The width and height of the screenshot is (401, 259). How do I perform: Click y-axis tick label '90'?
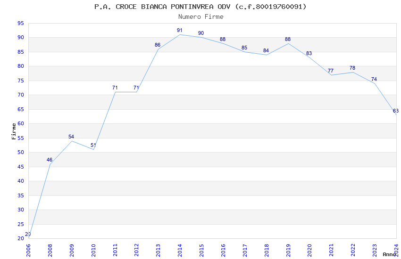coord(21,38)
